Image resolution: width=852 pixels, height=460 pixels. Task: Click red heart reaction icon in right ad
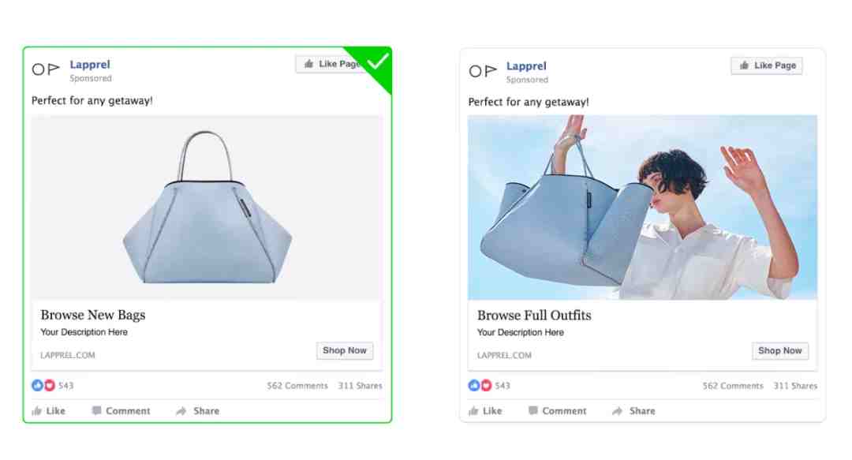(486, 386)
